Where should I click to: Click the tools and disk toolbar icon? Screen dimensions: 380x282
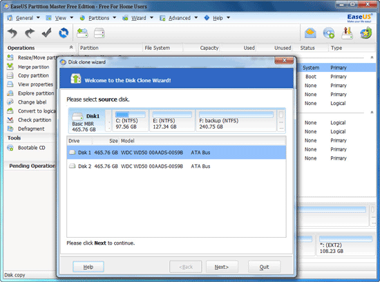347,33
